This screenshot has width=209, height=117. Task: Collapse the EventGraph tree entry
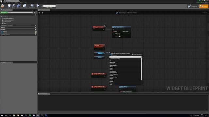(1, 17)
